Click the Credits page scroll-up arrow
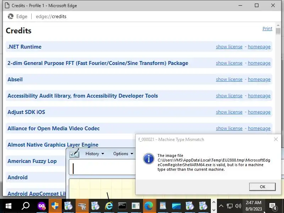 tap(278, 25)
